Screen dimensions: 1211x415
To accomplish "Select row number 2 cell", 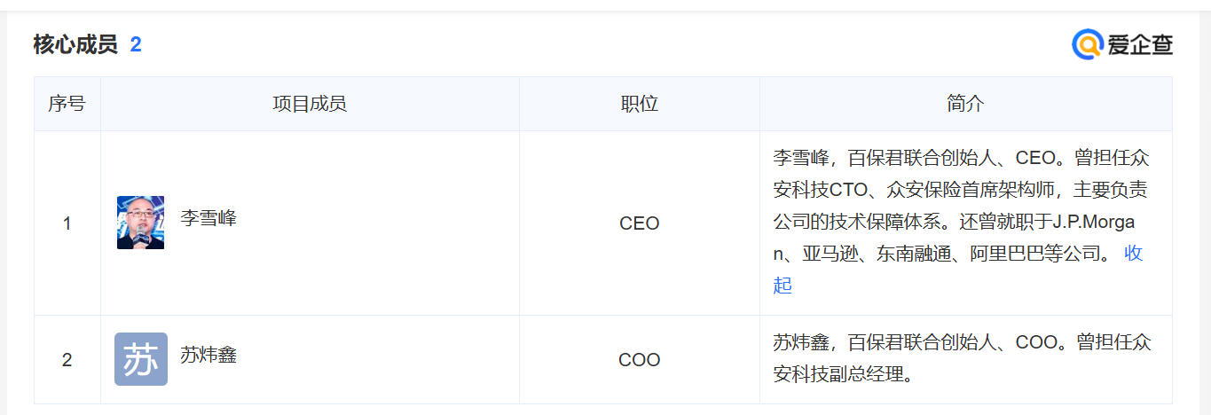I will pos(67,360).
